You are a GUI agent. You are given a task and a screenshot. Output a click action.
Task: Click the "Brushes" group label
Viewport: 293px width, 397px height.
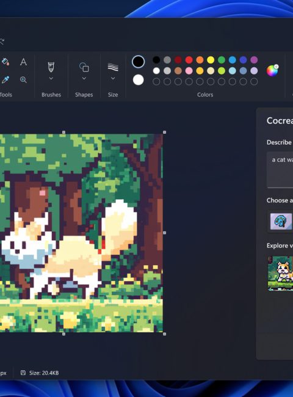[x=51, y=95]
